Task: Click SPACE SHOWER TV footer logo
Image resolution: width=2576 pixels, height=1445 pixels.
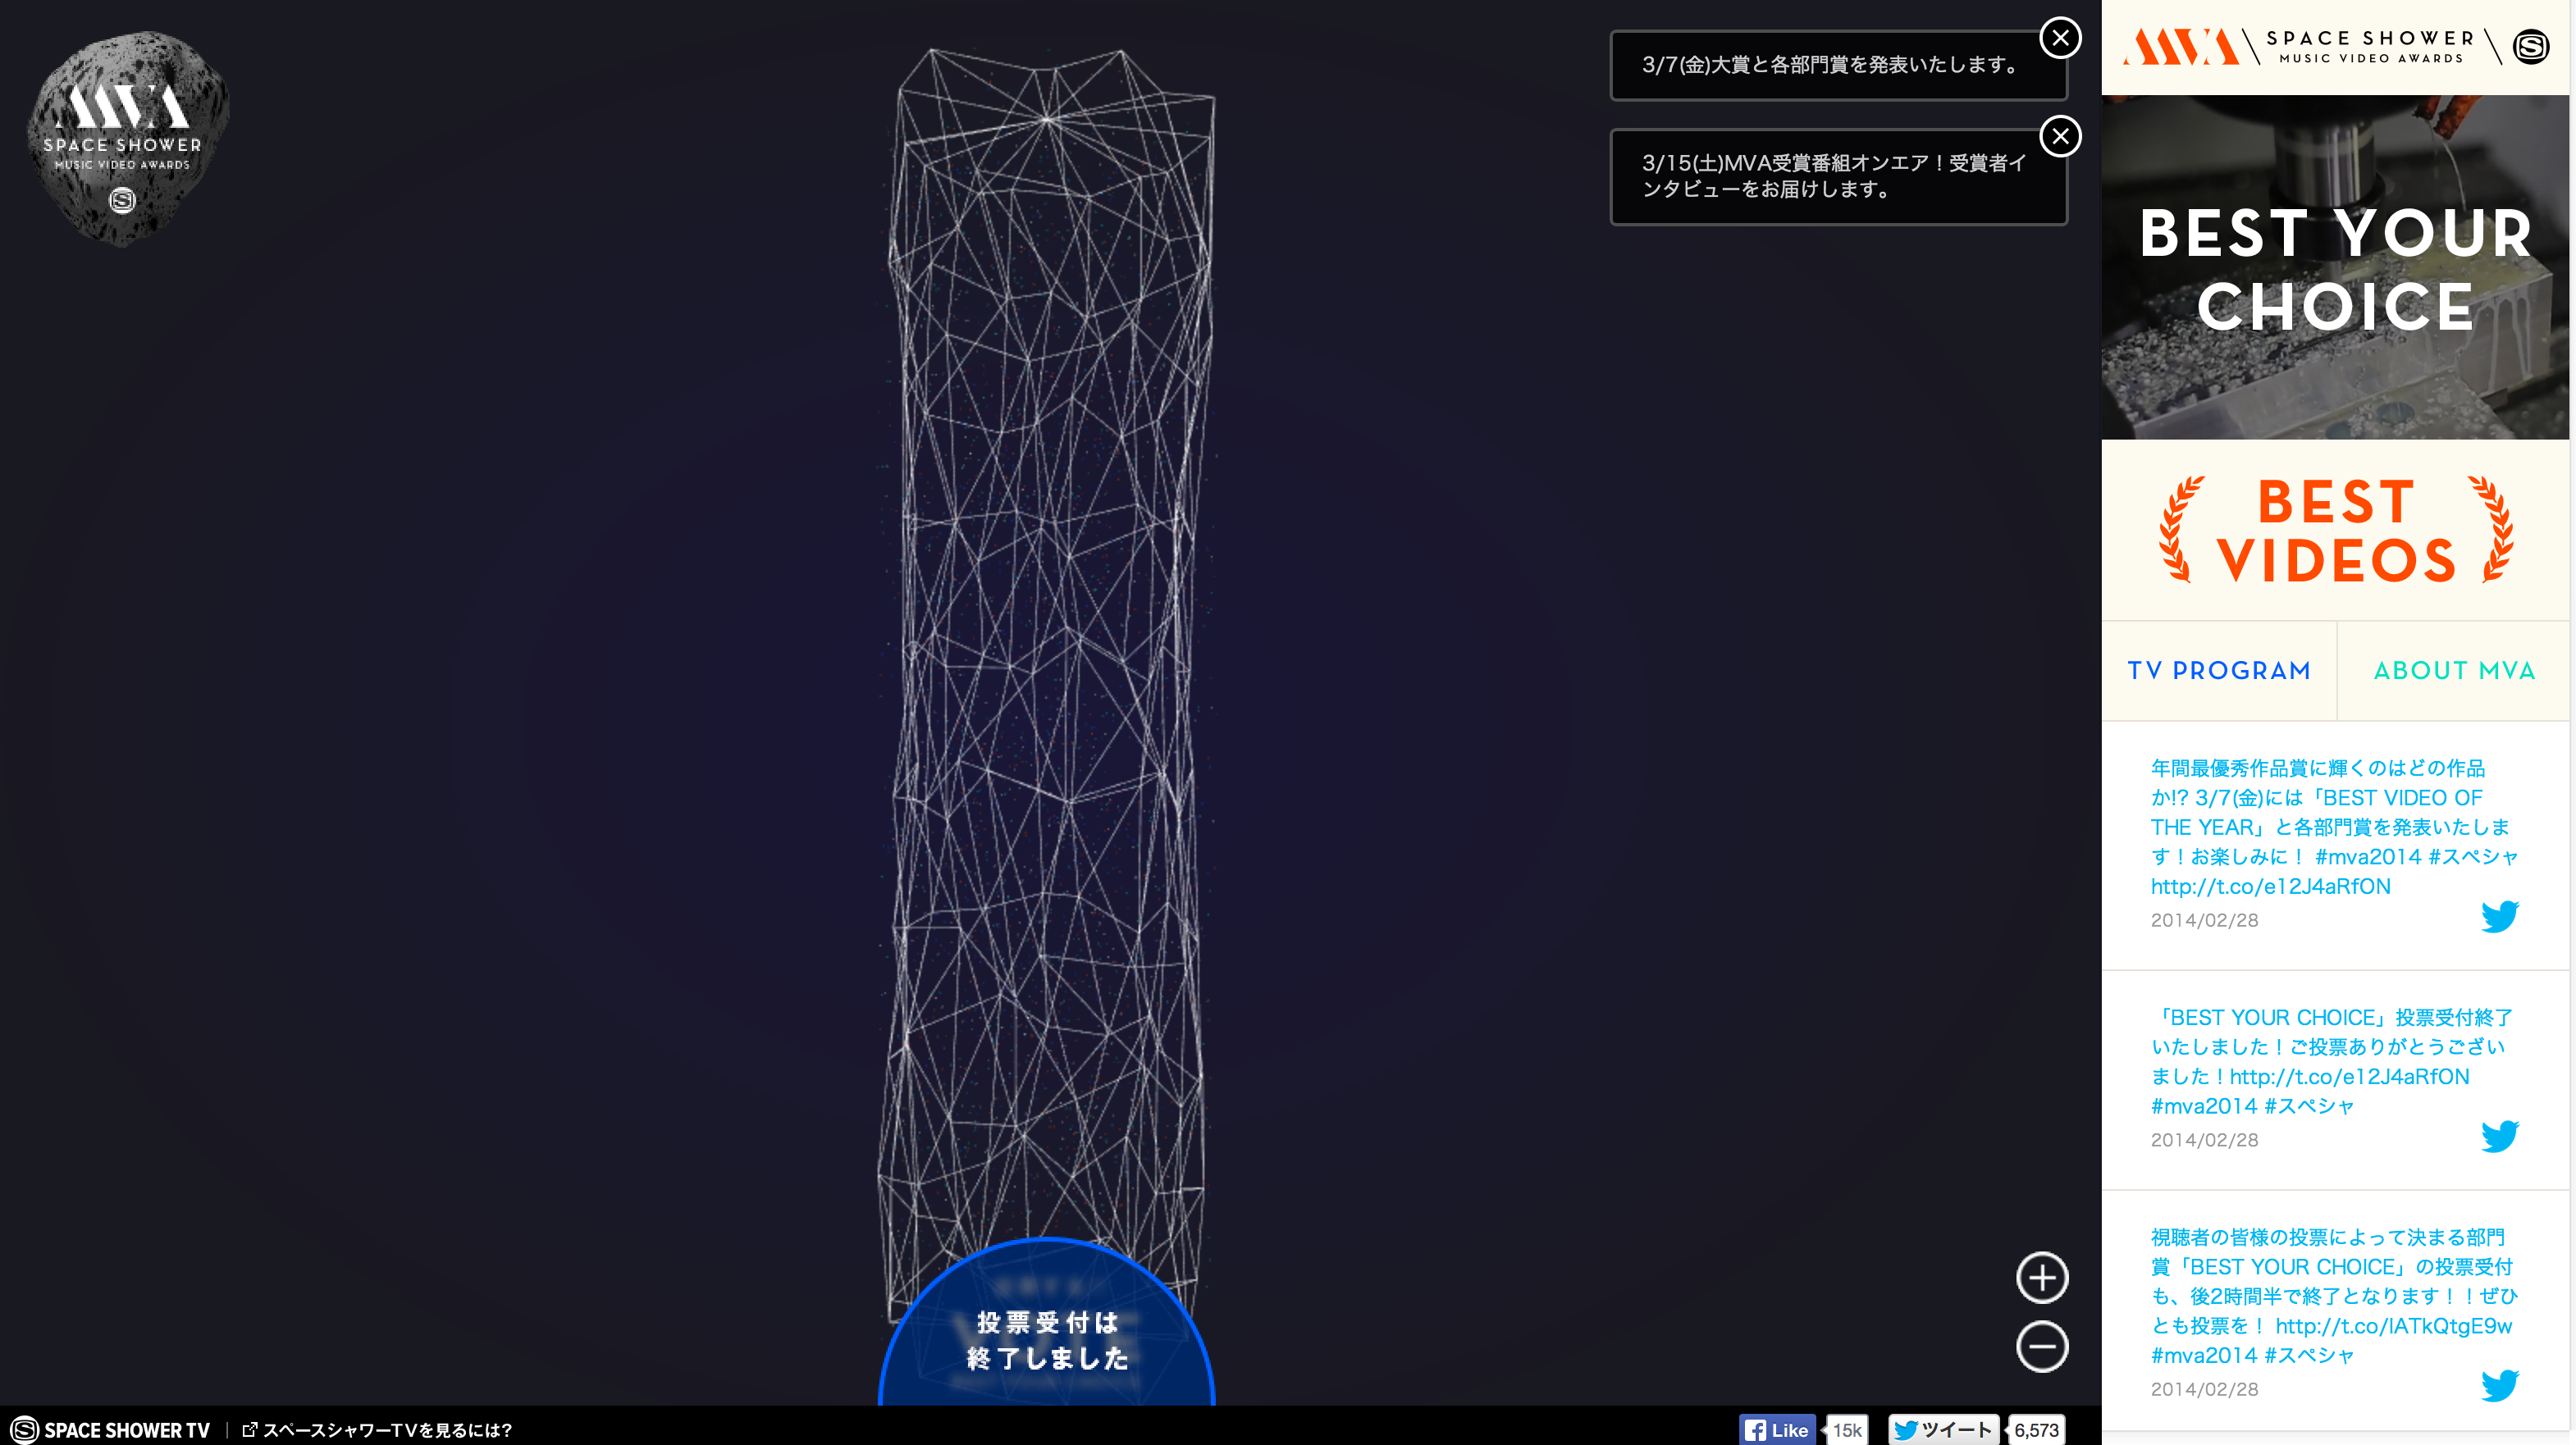Action: point(110,1430)
